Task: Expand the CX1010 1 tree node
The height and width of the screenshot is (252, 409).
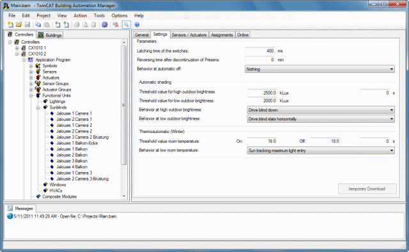Action: pos(17,48)
